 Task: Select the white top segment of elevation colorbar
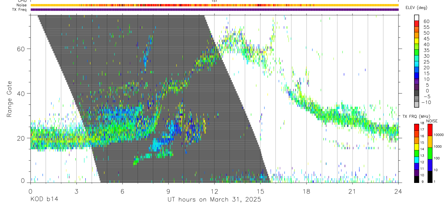(417, 18)
